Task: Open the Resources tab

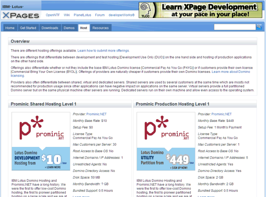Action: click(x=101, y=28)
